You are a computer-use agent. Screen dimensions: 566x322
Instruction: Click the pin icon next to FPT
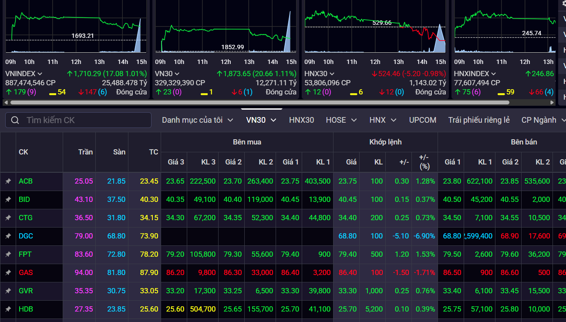(8, 255)
